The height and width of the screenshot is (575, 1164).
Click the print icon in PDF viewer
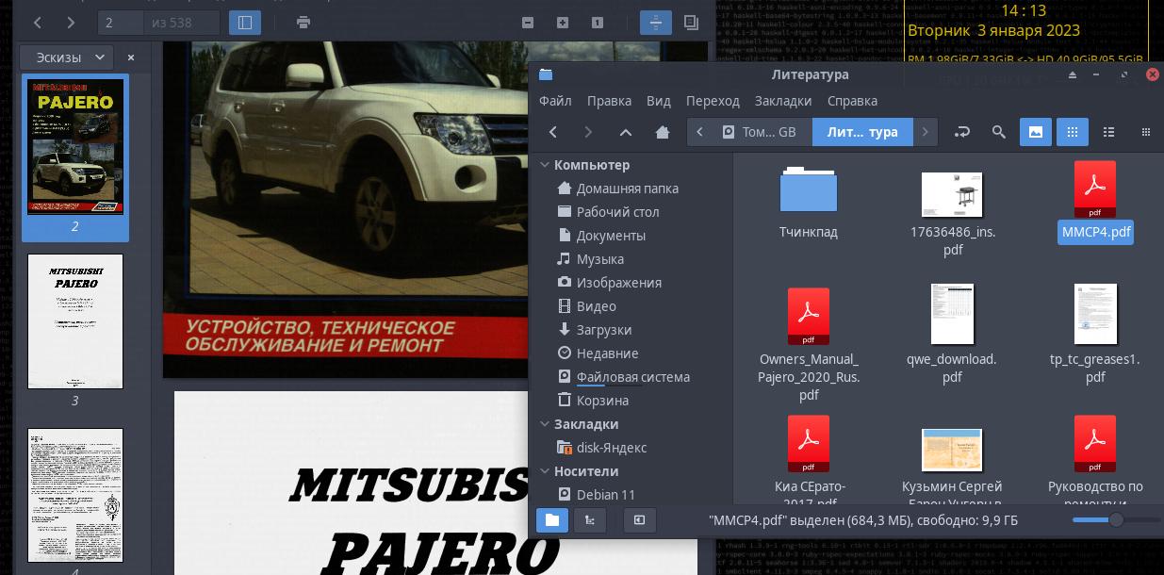point(303,23)
